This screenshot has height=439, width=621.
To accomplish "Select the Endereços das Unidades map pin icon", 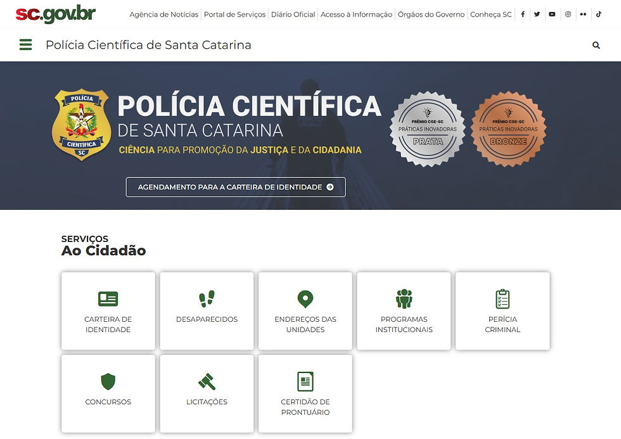I will pyautogui.click(x=305, y=298).
